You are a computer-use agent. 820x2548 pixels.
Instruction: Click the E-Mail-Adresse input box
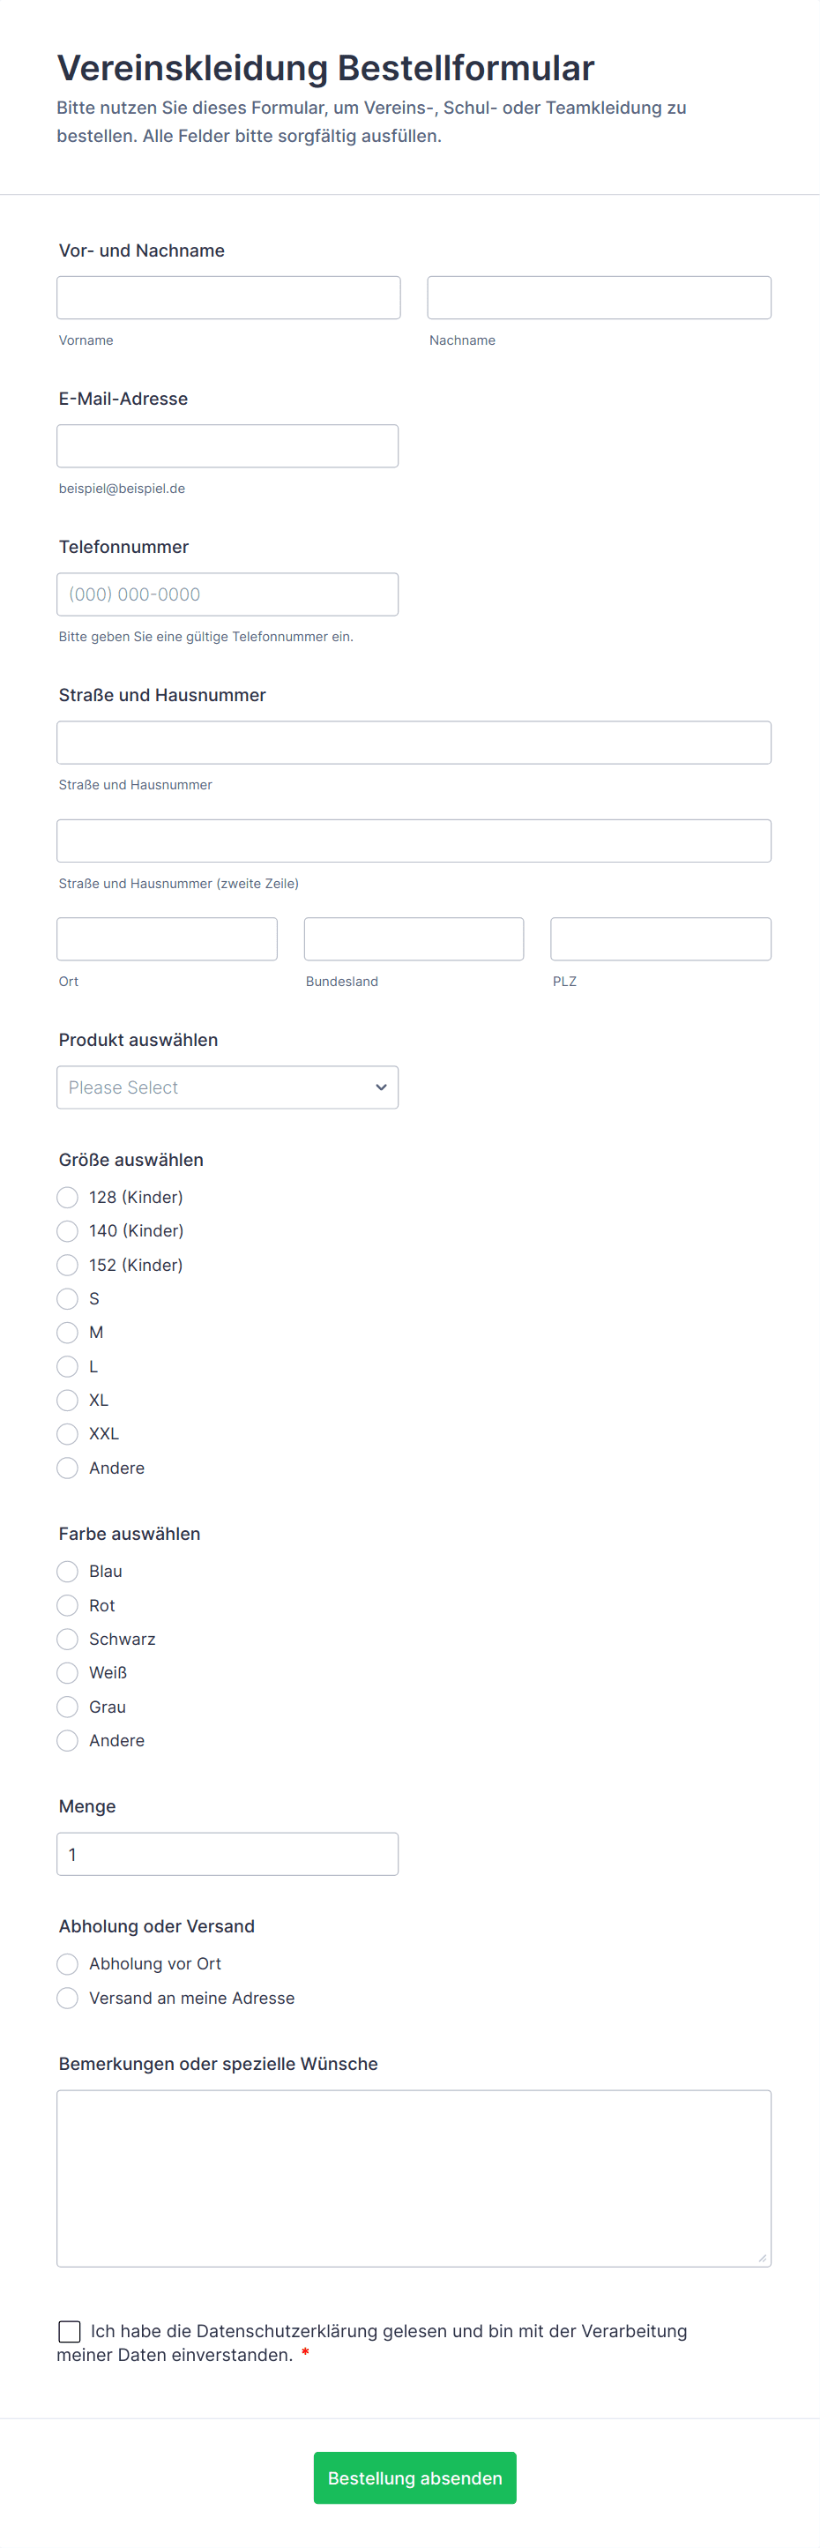click(x=227, y=446)
